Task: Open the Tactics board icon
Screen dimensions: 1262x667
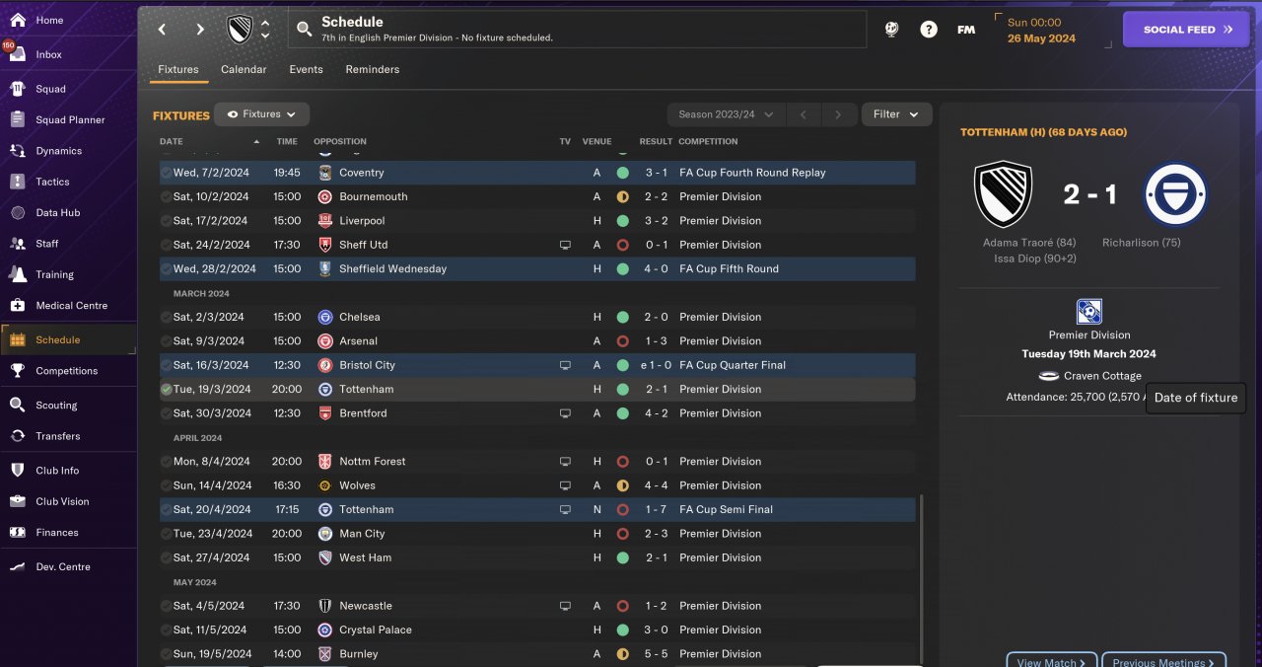Action: [18, 182]
